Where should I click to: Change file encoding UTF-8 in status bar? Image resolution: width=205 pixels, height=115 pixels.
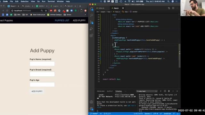coord(156,114)
